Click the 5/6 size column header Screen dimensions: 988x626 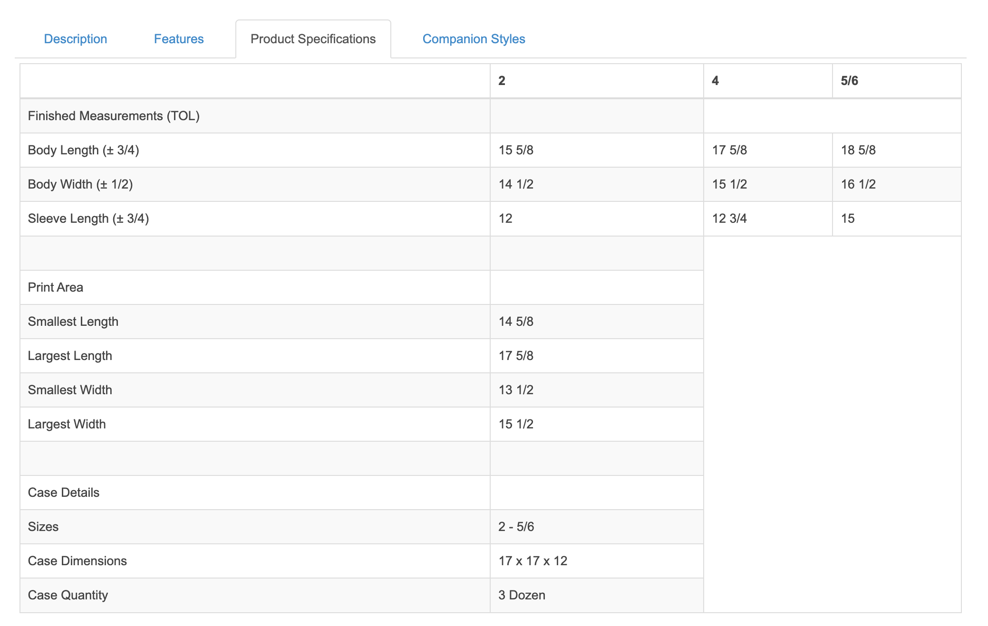click(897, 81)
